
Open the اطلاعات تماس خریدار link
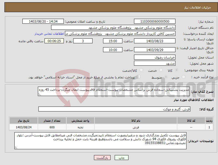[49, 34]
